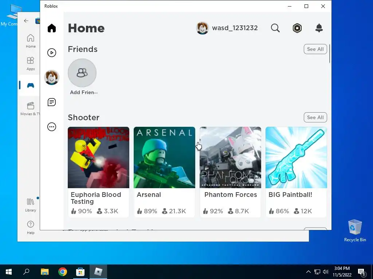Click the BIG Paintball! 12K player count
Image resolution: width=373 pixels, height=279 pixels.
coord(303,211)
